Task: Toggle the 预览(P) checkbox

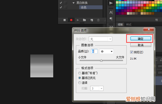Action: (131, 52)
